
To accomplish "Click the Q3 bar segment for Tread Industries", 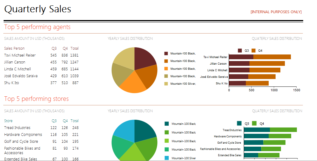I will point(257,130).
